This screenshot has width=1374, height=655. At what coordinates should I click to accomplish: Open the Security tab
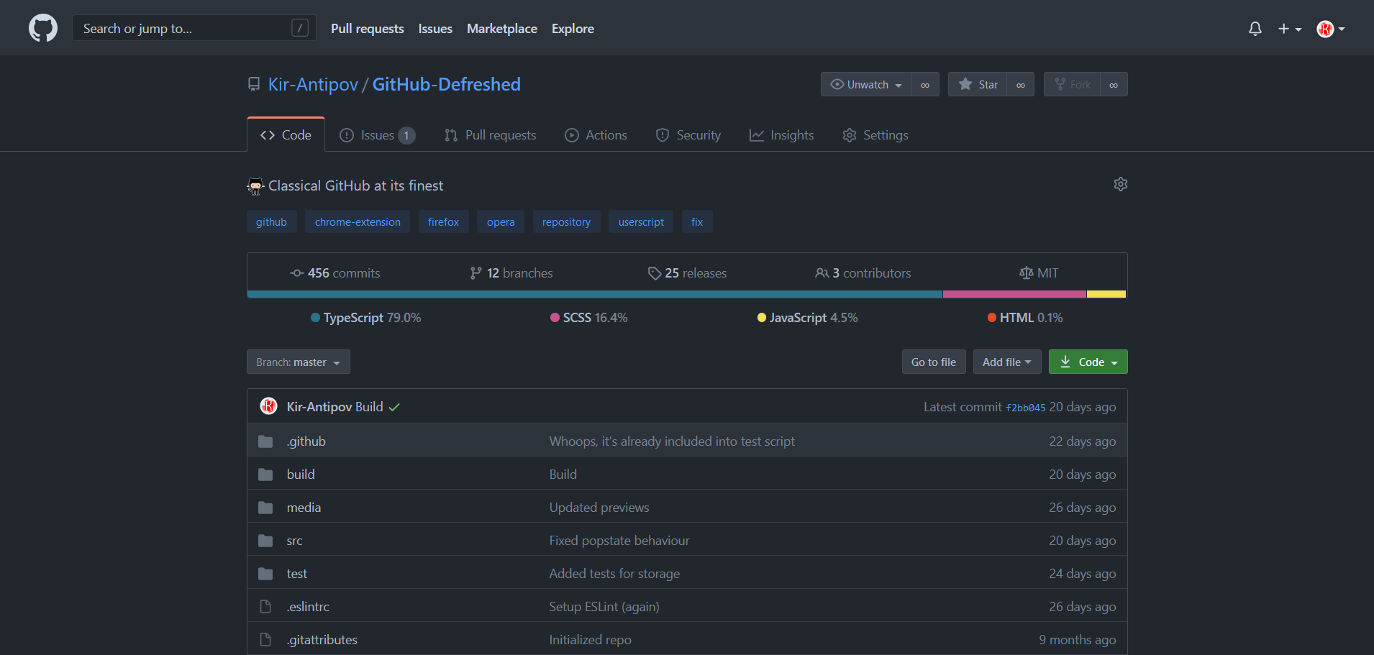pyautogui.click(x=688, y=135)
